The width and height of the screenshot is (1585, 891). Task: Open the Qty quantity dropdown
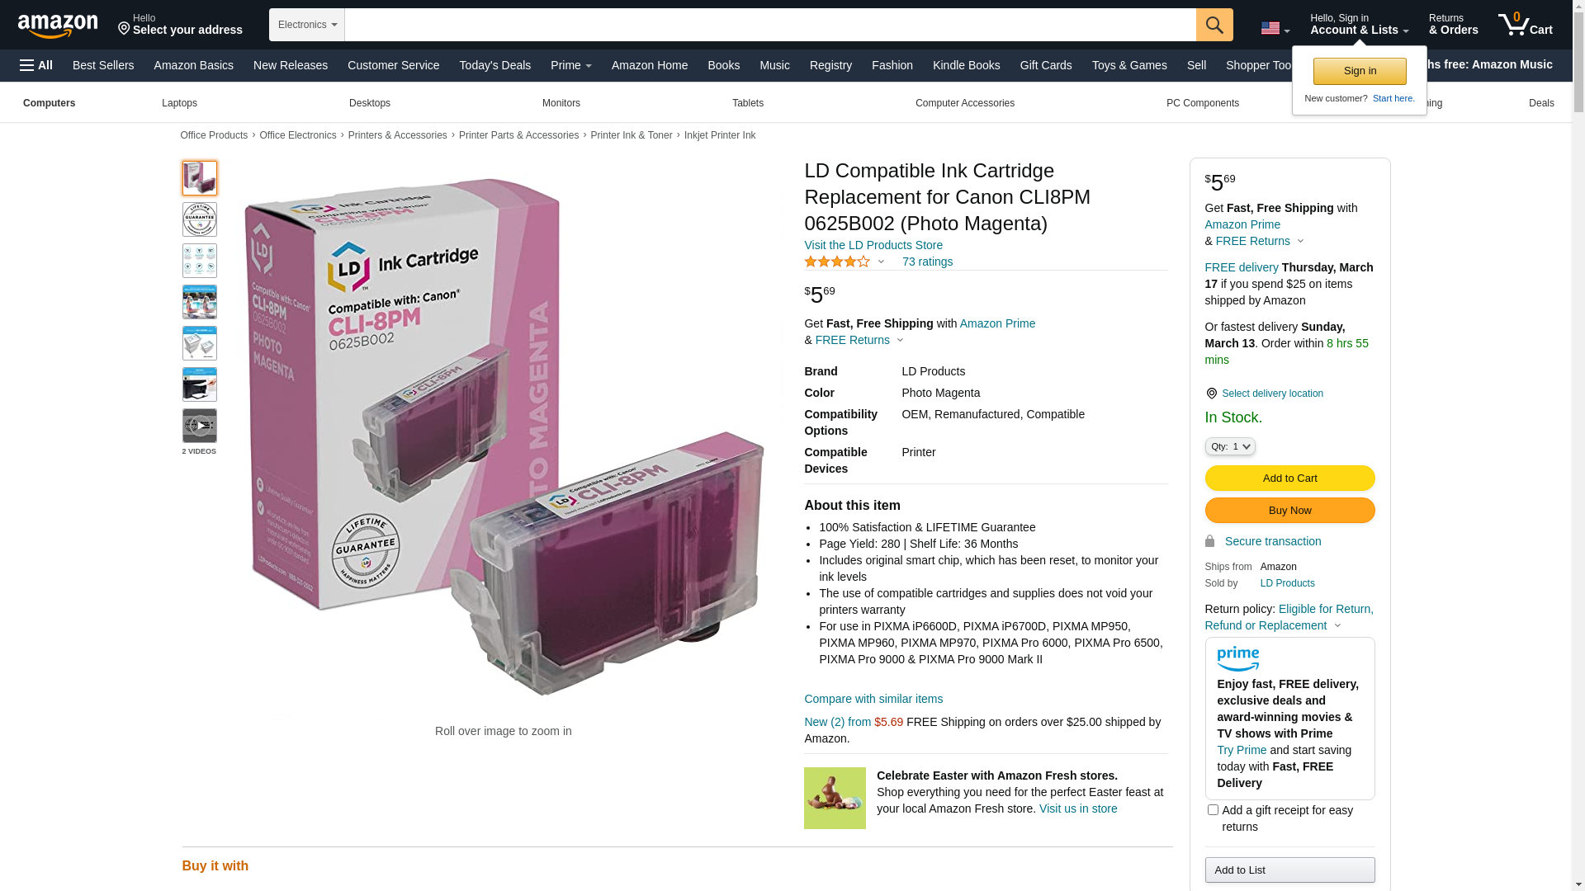point(1230,446)
